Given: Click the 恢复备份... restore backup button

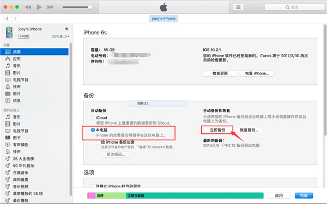Looking at the screenshot, I should [x=249, y=130].
